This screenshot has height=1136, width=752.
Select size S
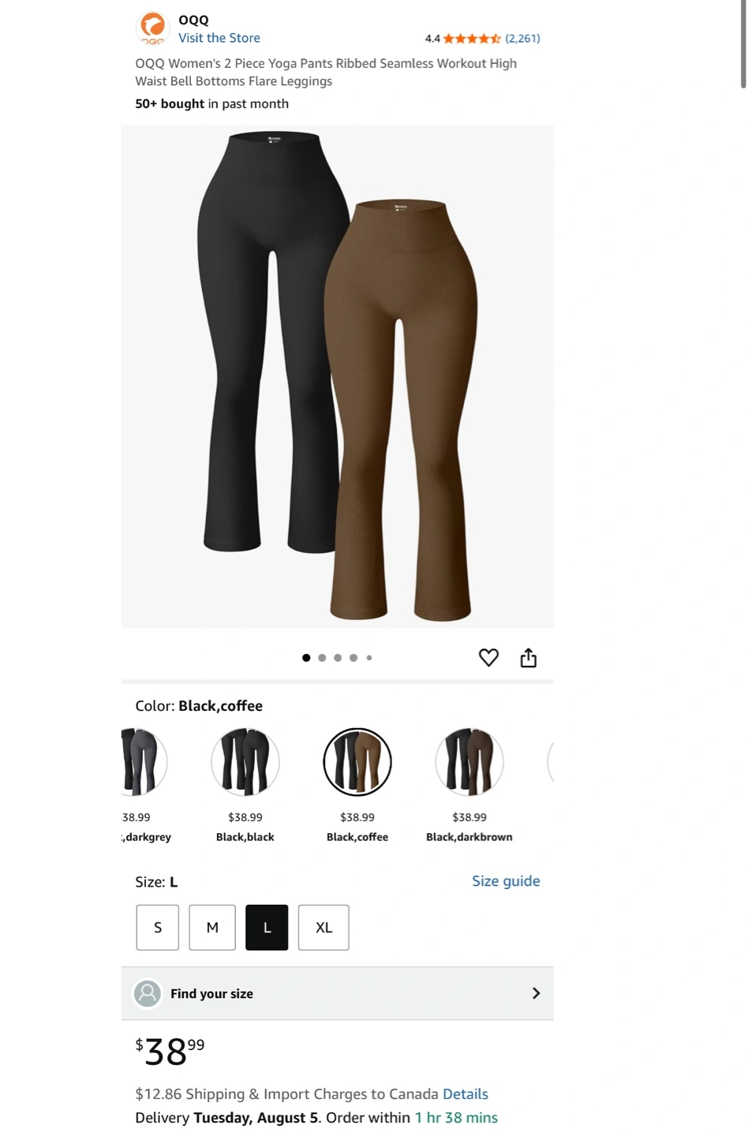(158, 927)
